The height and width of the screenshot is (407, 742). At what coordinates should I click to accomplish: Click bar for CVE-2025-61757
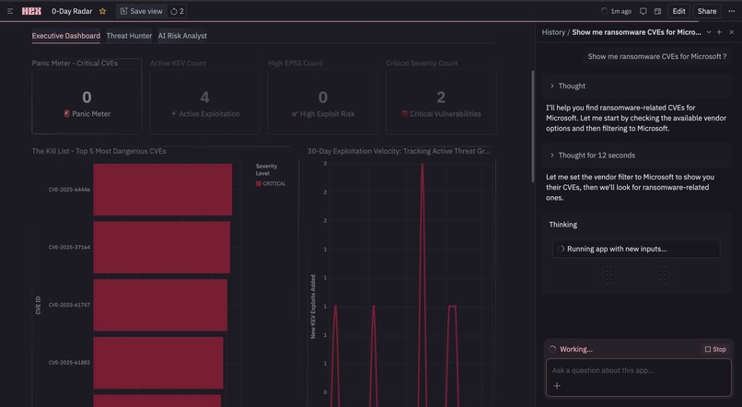click(160, 305)
